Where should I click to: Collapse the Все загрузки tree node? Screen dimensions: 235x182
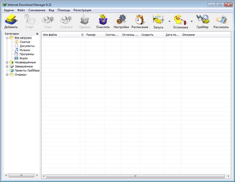click(7, 38)
